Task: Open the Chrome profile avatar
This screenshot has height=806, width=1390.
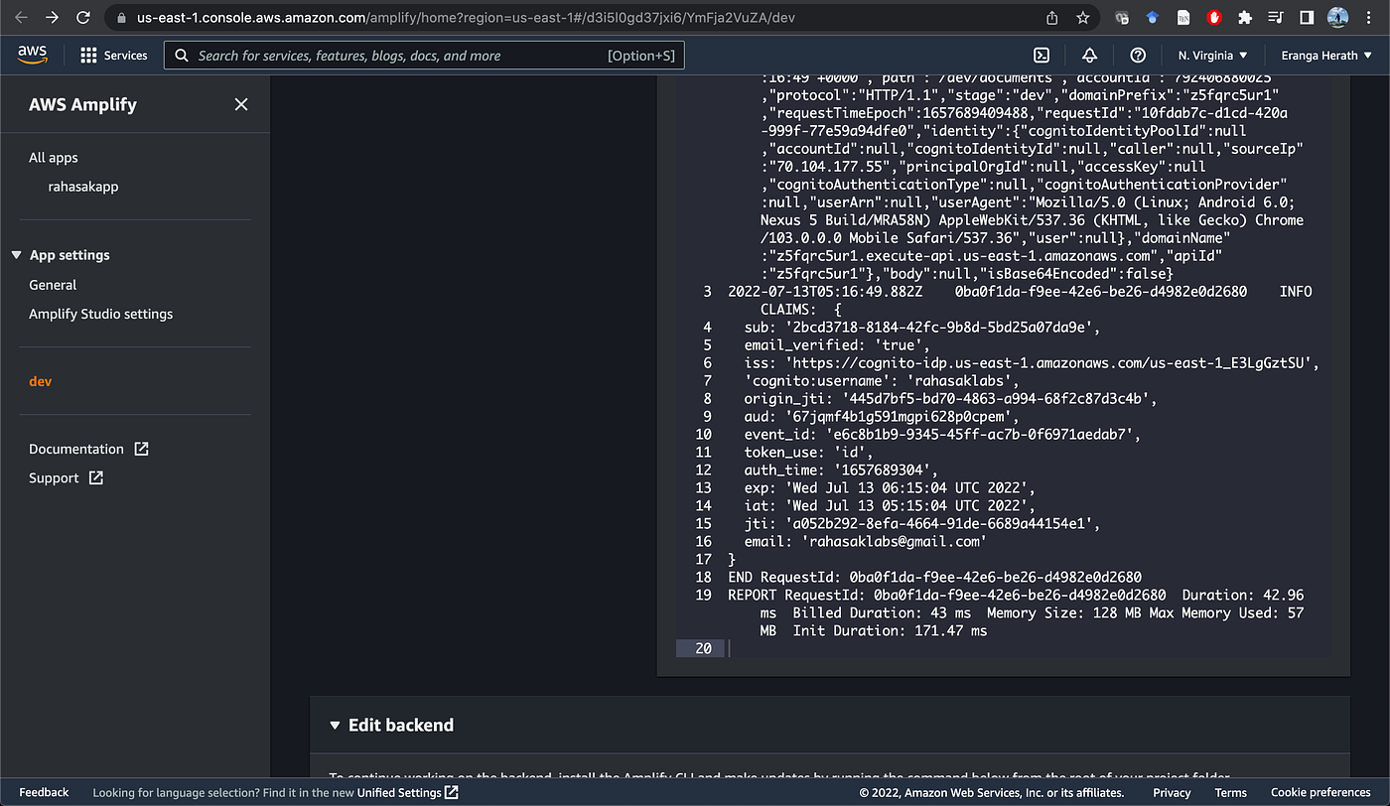Action: (x=1337, y=18)
